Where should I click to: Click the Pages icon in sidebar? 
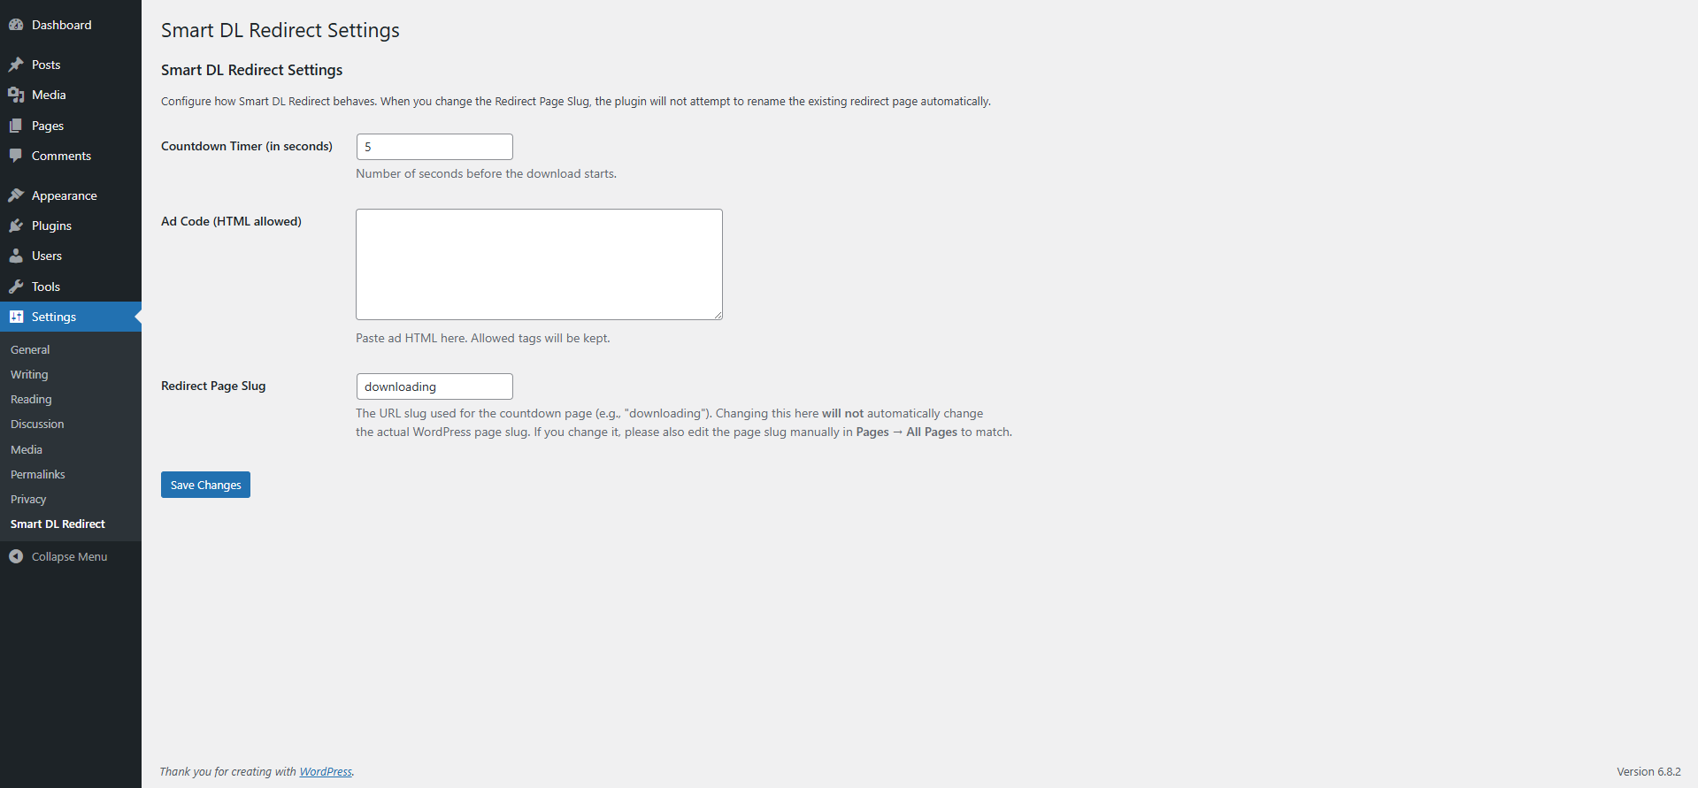[x=16, y=126]
